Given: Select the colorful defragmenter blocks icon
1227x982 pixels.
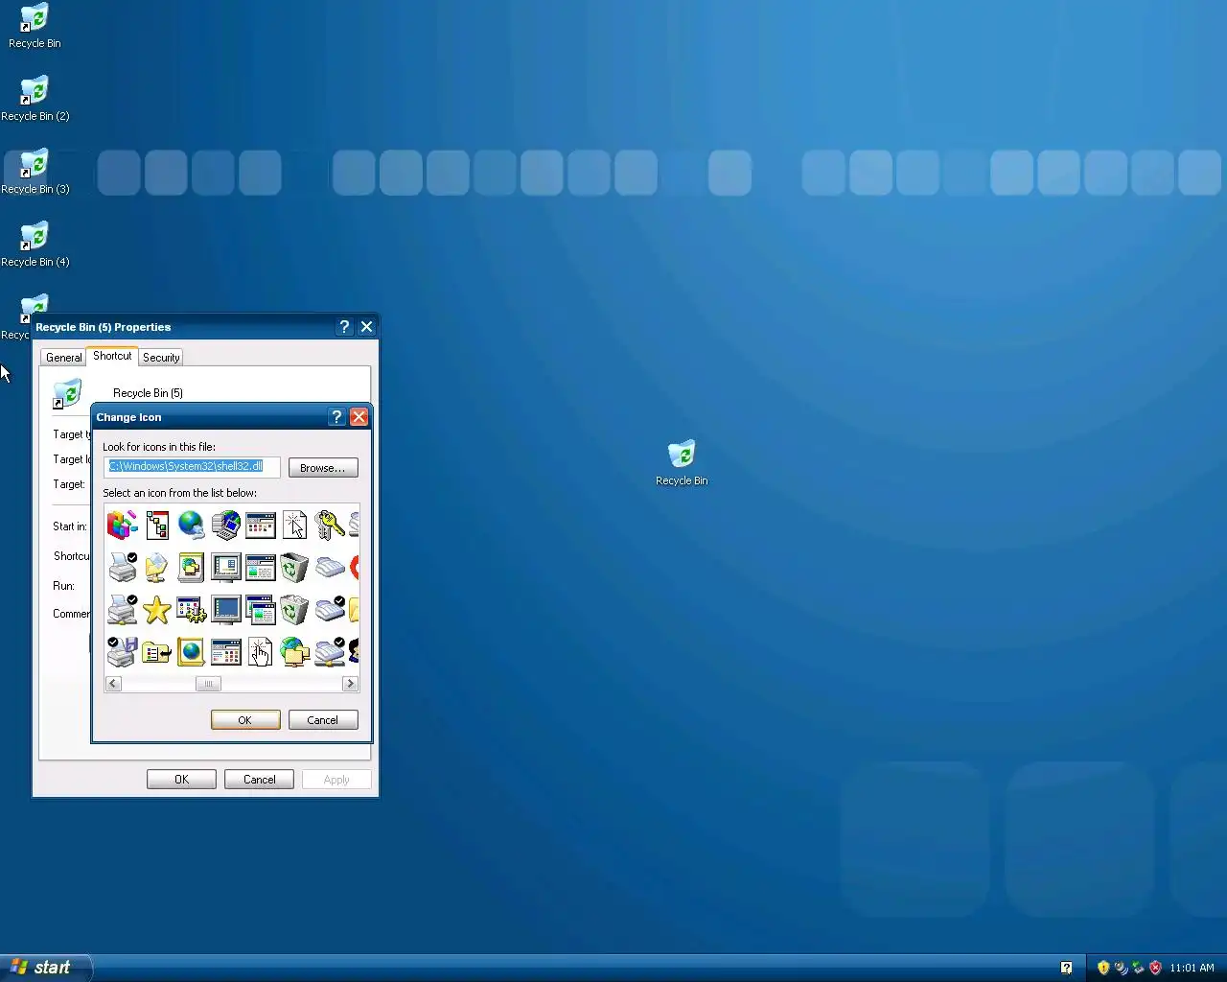Looking at the screenshot, I should click(122, 526).
